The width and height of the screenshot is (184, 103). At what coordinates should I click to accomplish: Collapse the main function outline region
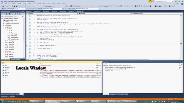[34, 54]
